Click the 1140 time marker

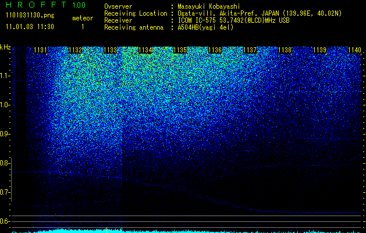click(354, 50)
